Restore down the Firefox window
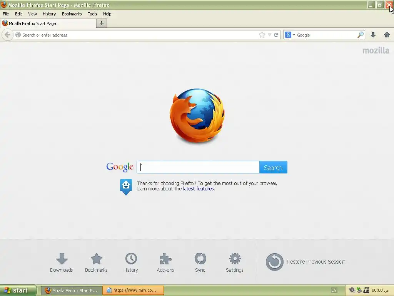Image resolution: width=394 pixels, height=296 pixels. click(380, 5)
